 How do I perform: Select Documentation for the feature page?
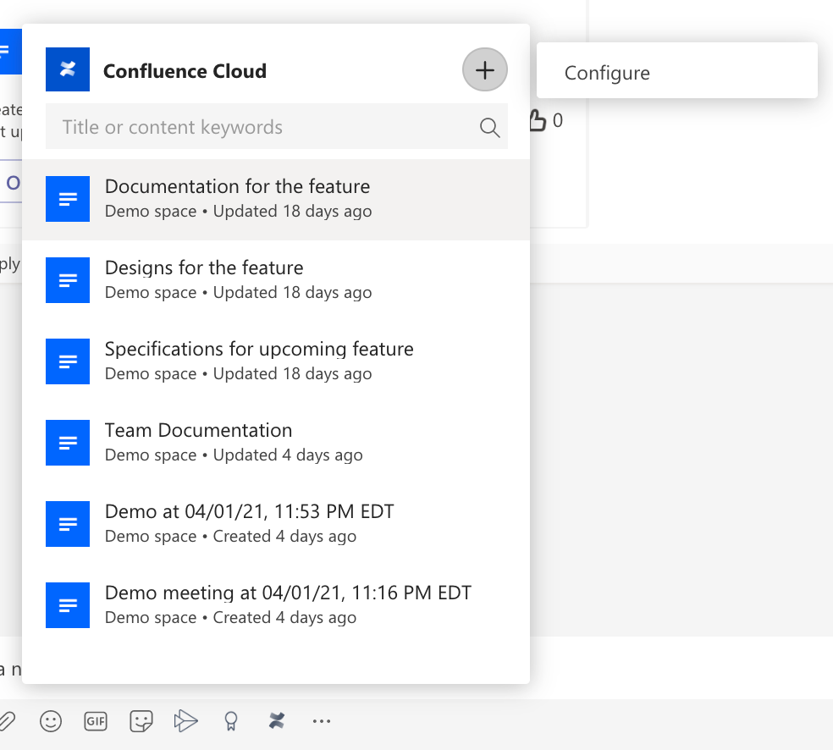276,200
